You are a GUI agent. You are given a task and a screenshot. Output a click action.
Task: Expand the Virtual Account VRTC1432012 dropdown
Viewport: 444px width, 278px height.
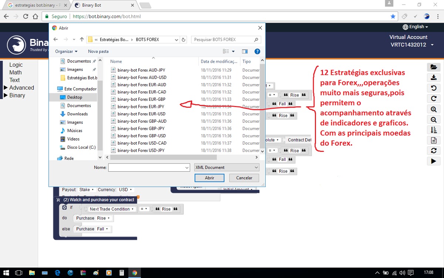[x=432, y=45]
